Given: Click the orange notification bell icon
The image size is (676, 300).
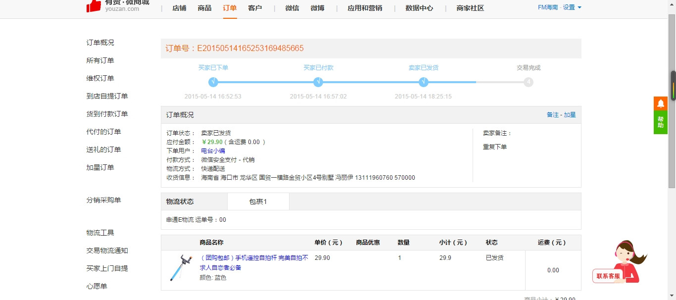Looking at the screenshot, I should (660, 103).
